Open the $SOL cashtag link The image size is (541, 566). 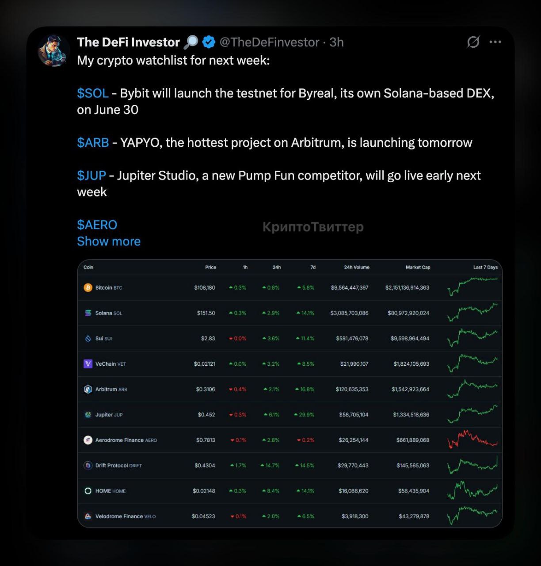[93, 93]
